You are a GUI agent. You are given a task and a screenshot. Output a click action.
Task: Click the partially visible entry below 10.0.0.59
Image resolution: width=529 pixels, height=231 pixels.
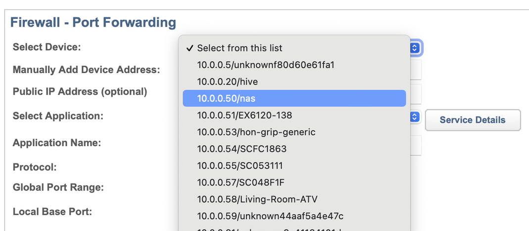click(294, 229)
